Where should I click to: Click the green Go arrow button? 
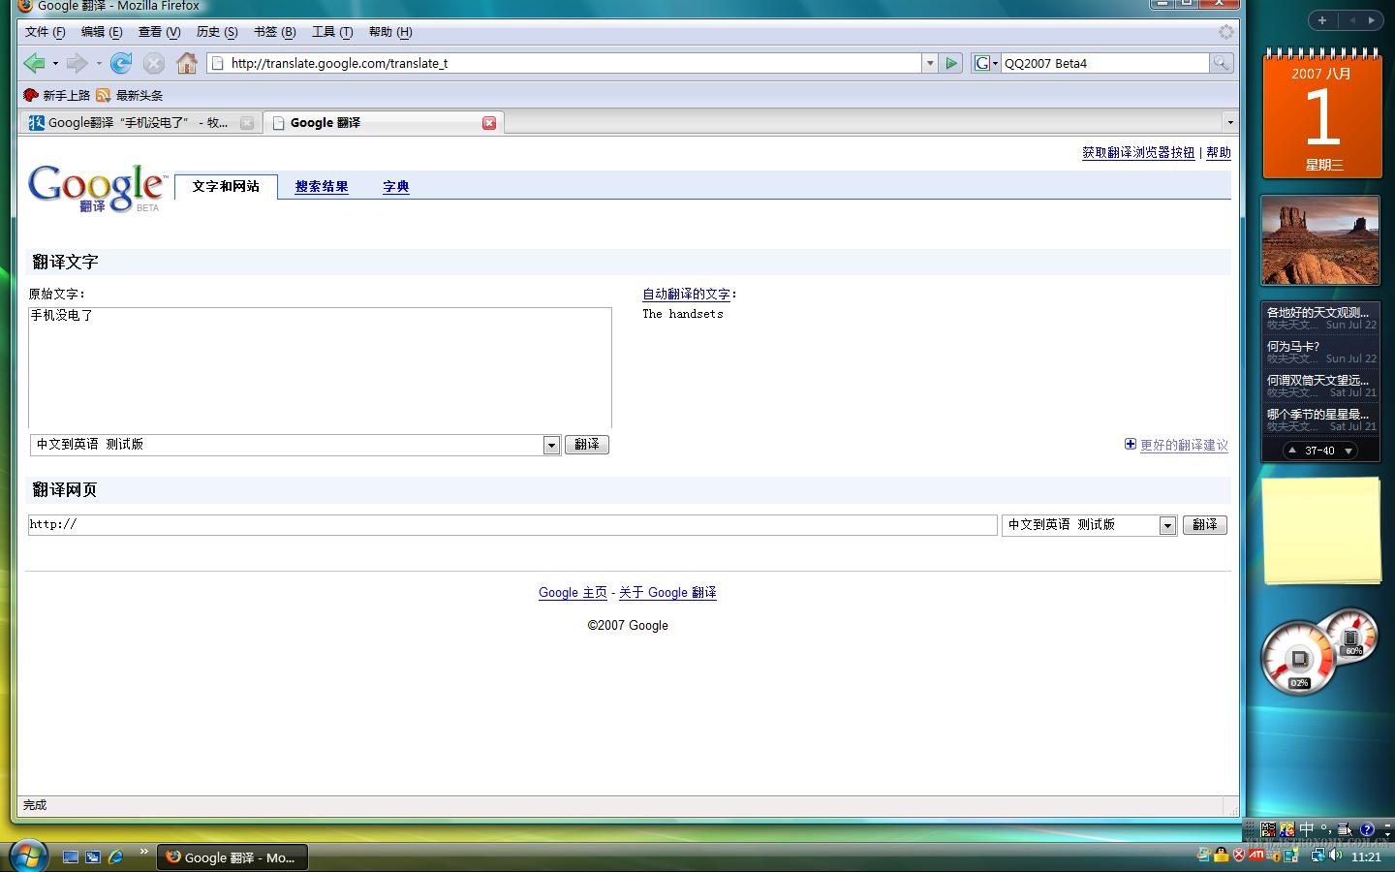point(951,64)
